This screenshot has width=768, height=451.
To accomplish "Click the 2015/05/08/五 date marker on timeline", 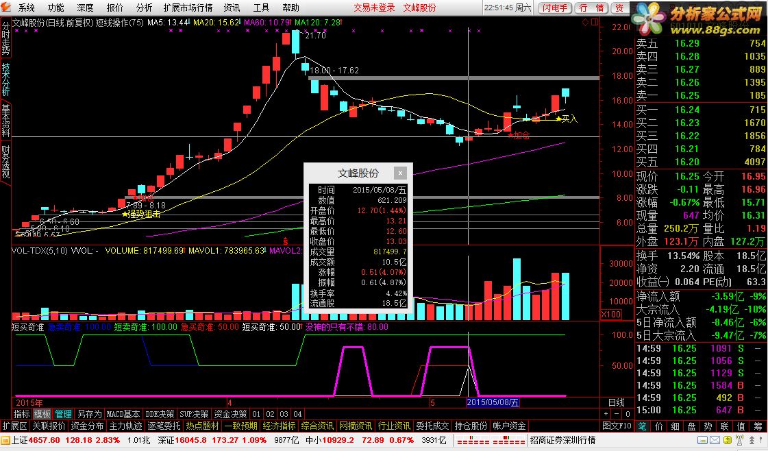I will tap(492, 402).
